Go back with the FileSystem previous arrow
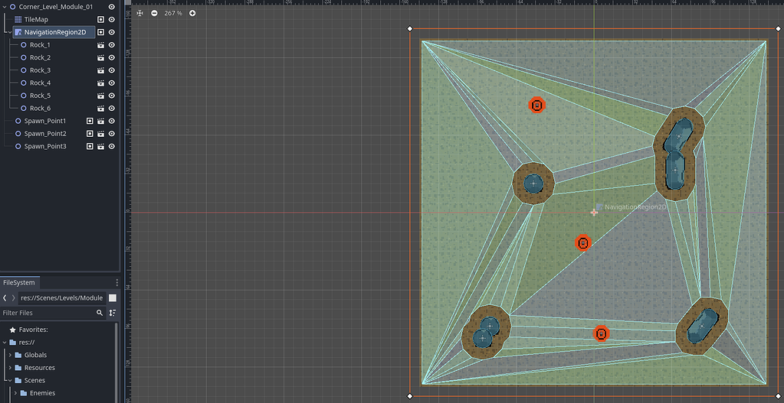Image resolution: width=784 pixels, height=403 pixels. tap(5, 297)
